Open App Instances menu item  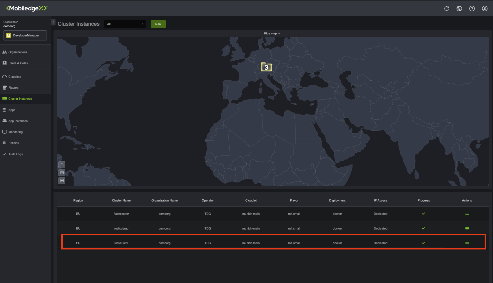click(18, 121)
